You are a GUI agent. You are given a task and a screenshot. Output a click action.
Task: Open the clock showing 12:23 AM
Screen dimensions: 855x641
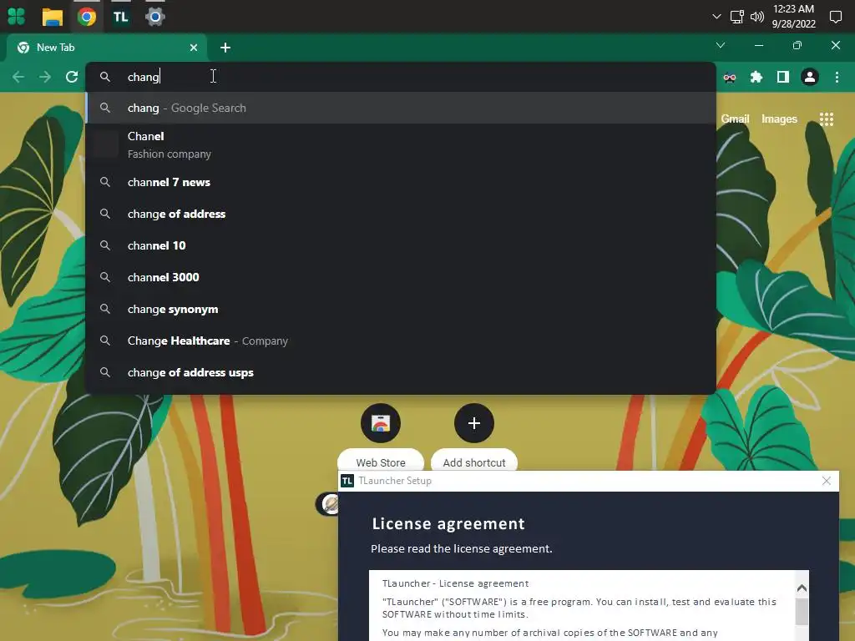coord(793,17)
